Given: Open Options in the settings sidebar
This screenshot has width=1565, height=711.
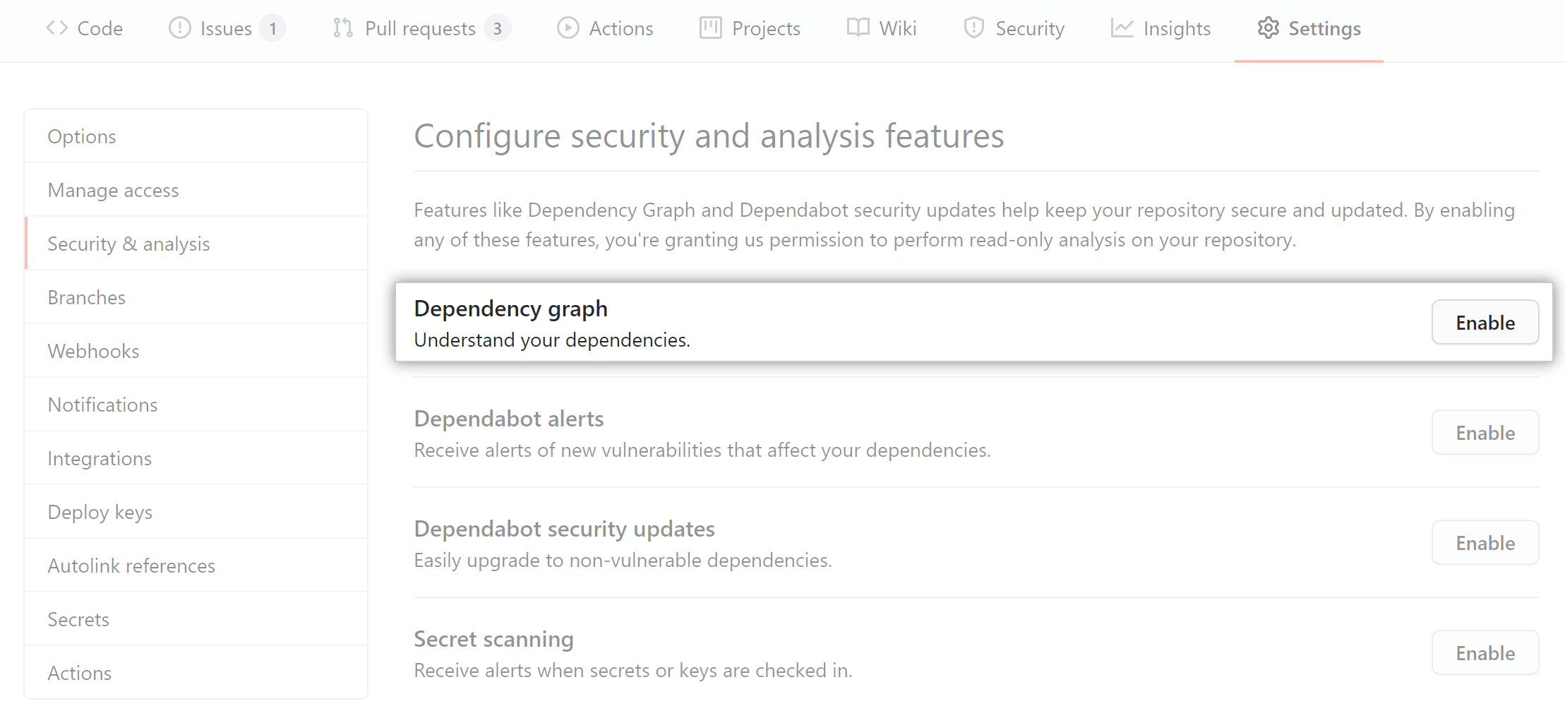Looking at the screenshot, I should 82,136.
